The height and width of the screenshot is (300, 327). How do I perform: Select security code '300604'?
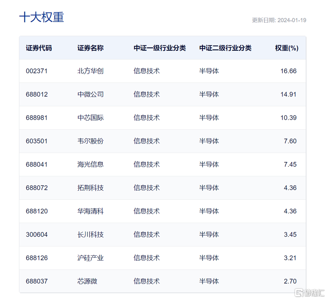[x=37, y=235]
